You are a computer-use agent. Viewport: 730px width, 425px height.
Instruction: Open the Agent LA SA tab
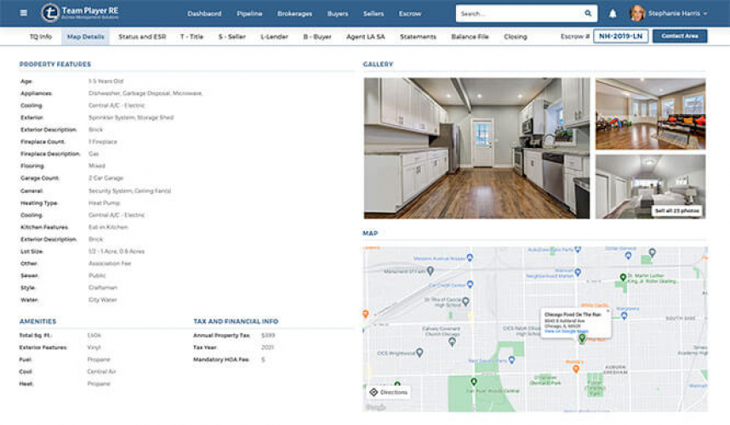366,37
